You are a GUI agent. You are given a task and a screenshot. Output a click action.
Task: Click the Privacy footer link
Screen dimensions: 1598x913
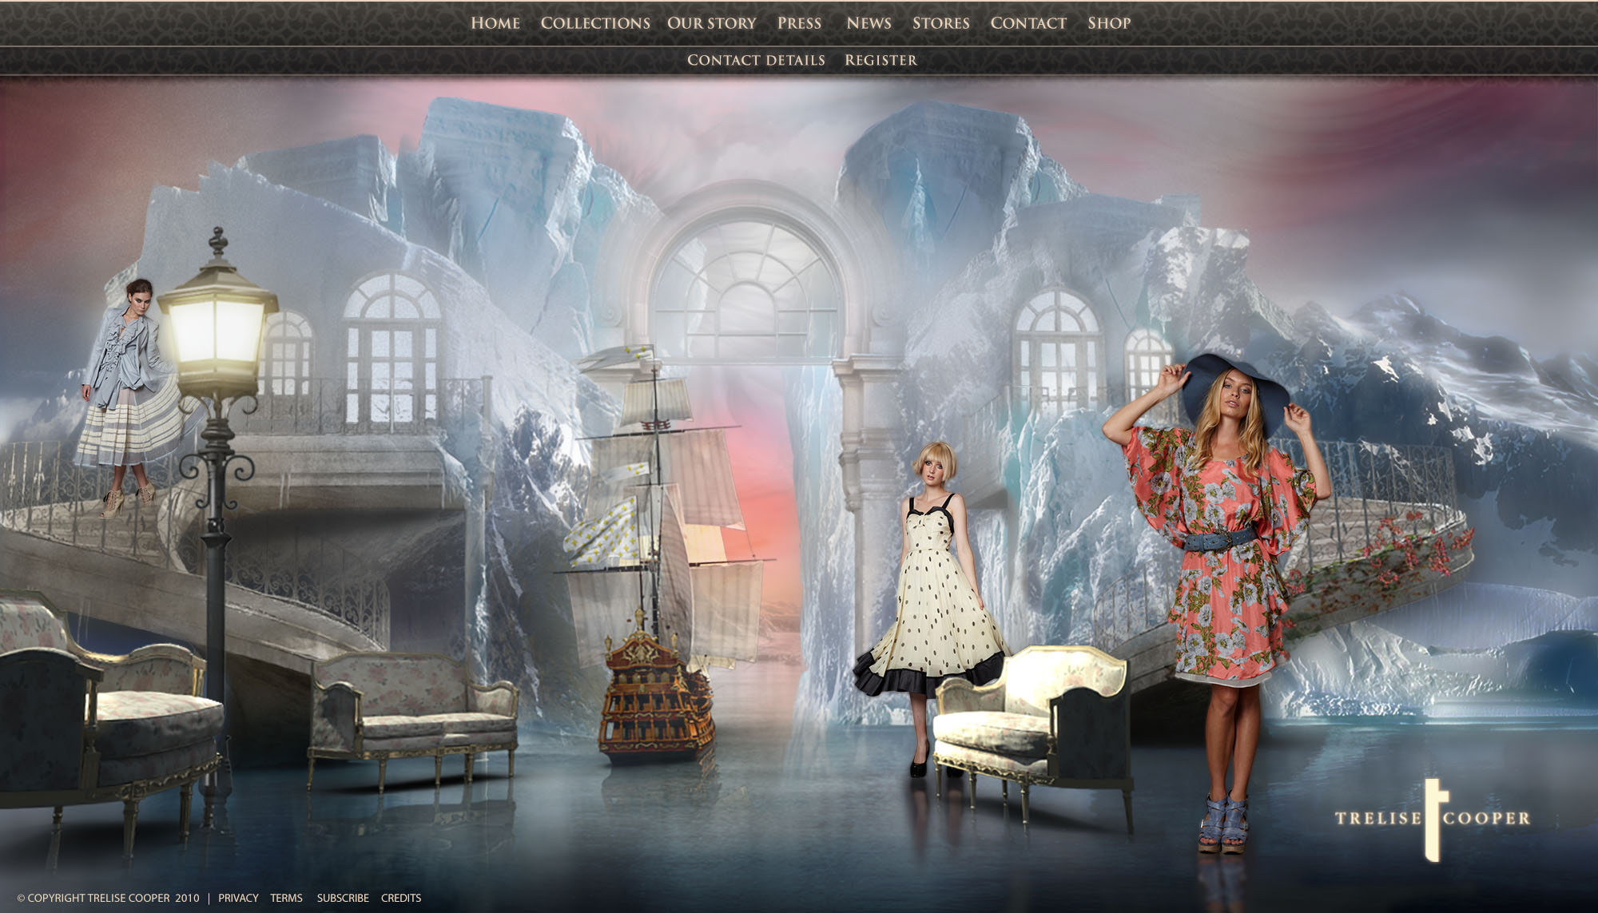point(238,898)
